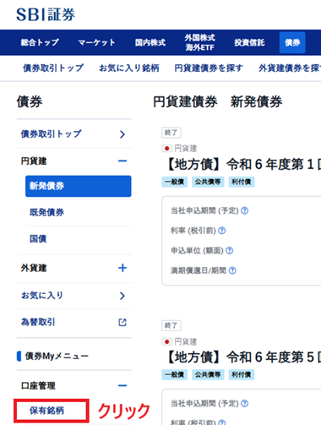Open 為替取引 in the sidebar
The width and height of the screenshot is (321, 425).
[38, 322]
